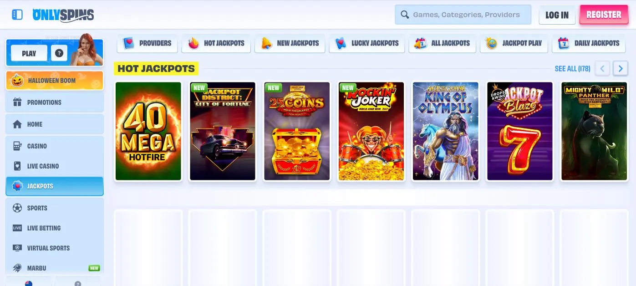Click the REGISTER button

604,14
